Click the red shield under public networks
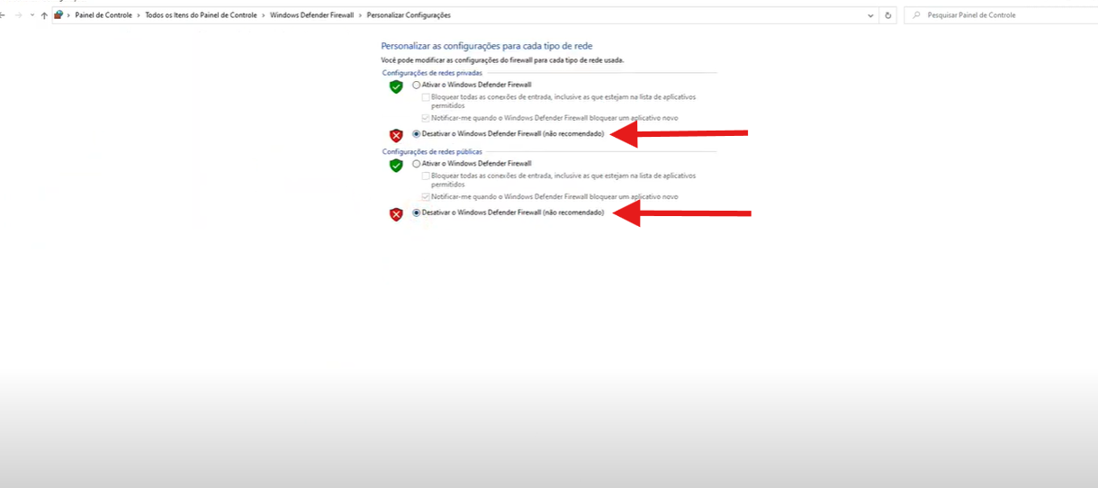 (x=395, y=214)
